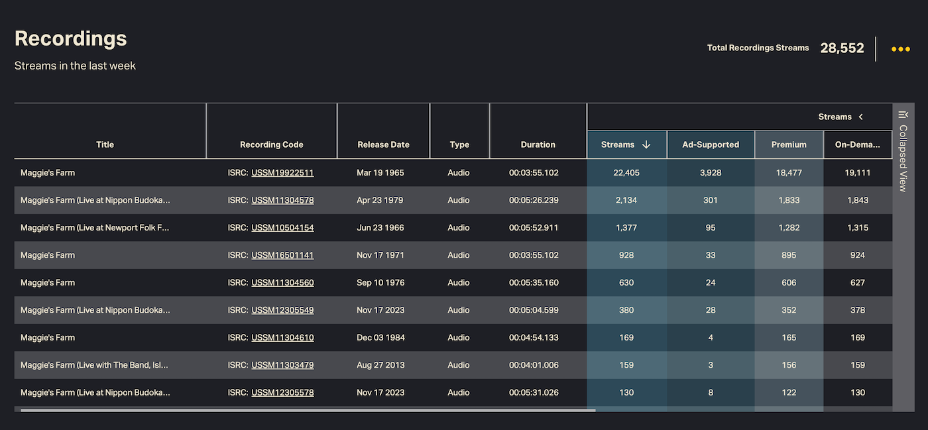Screen dimensions: 928x430
Task: Click the Title column header
Action: [x=105, y=144]
